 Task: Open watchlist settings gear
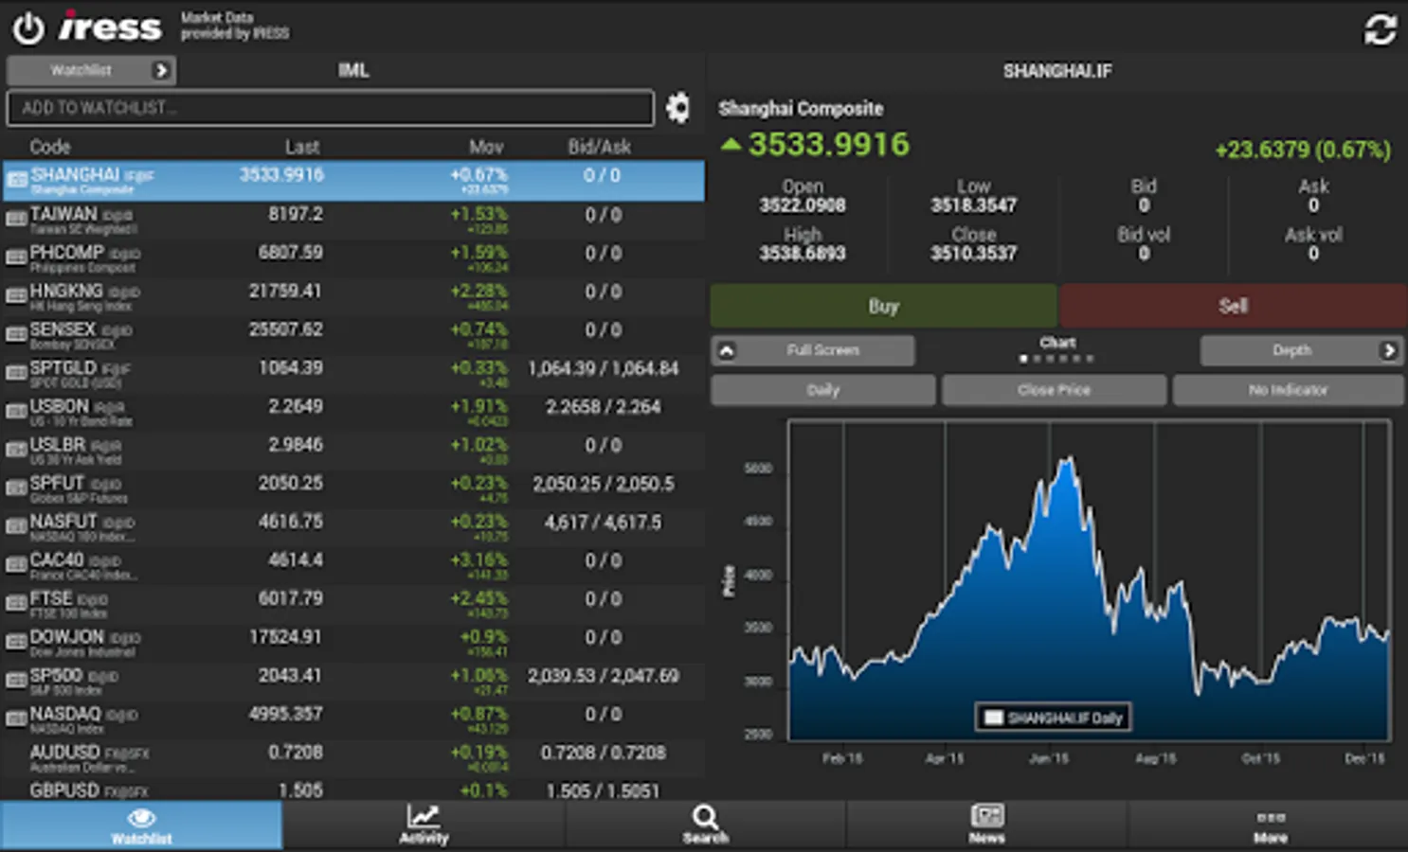point(677,108)
